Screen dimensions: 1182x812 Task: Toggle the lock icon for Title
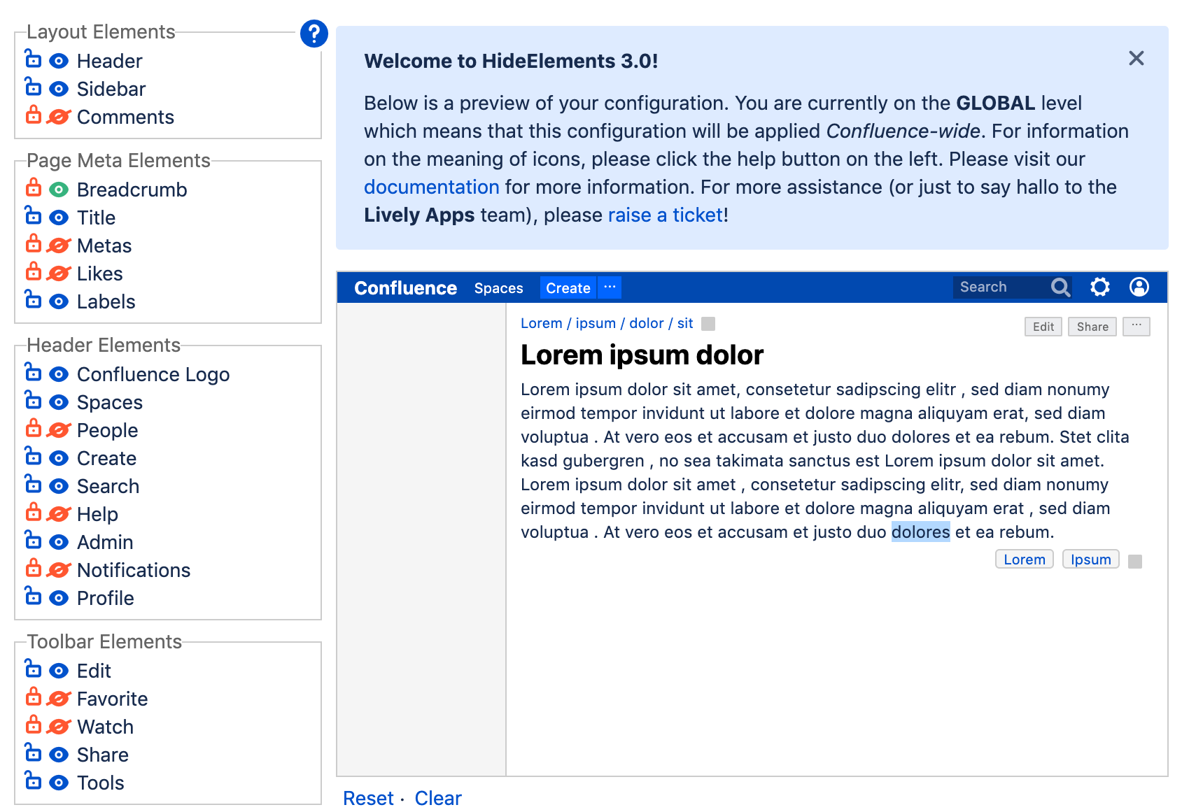tap(33, 215)
